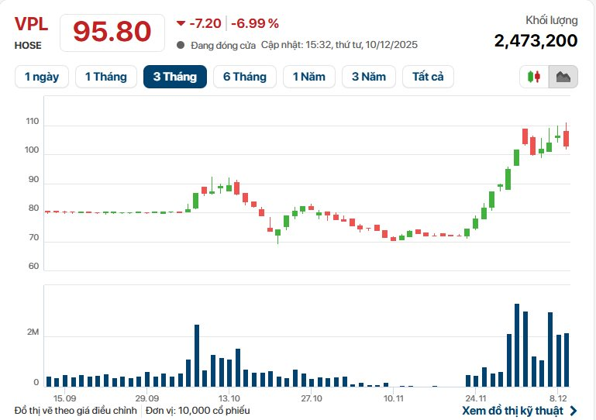
Task: Click the rightmost candlestick on price chart
Action: (x=567, y=138)
